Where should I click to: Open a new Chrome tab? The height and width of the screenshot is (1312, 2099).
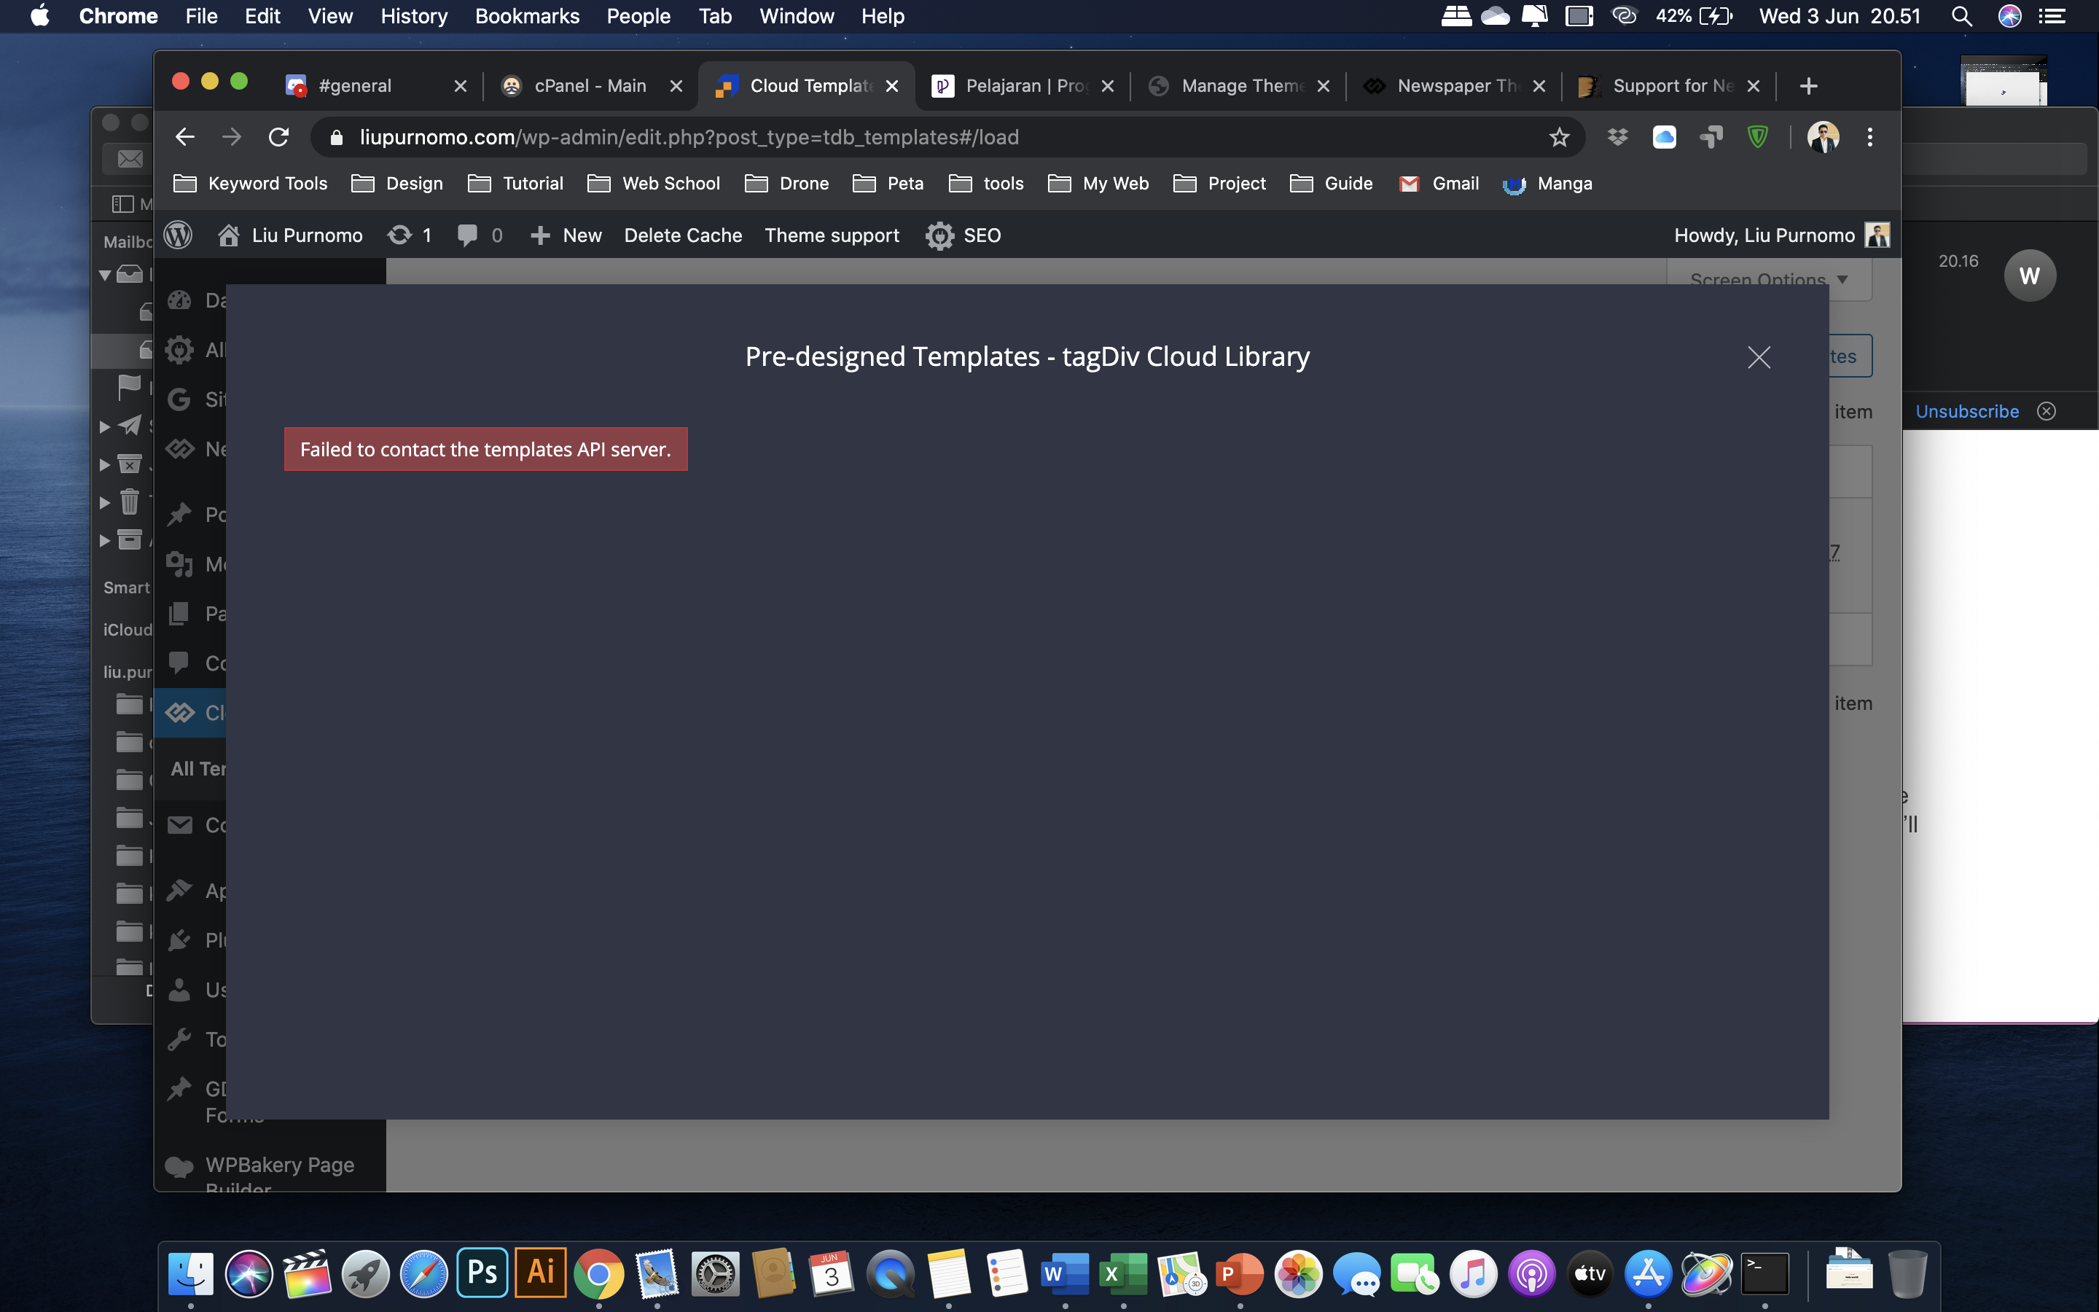(1808, 86)
